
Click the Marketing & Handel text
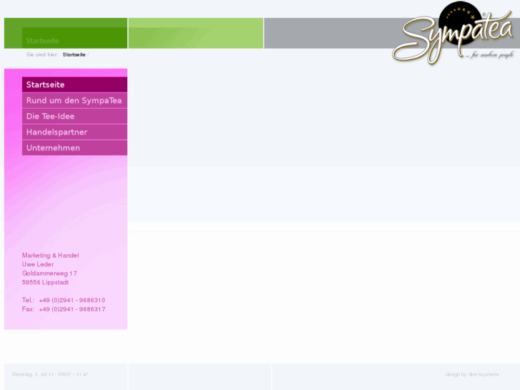(x=50, y=255)
